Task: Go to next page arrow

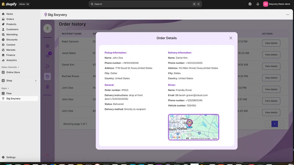Action: [x=281, y=124]
